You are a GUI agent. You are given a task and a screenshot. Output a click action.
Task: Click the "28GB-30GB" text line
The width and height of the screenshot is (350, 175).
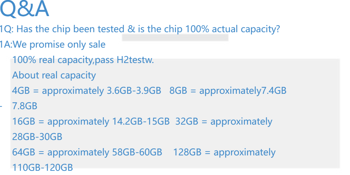click(37, 137)
